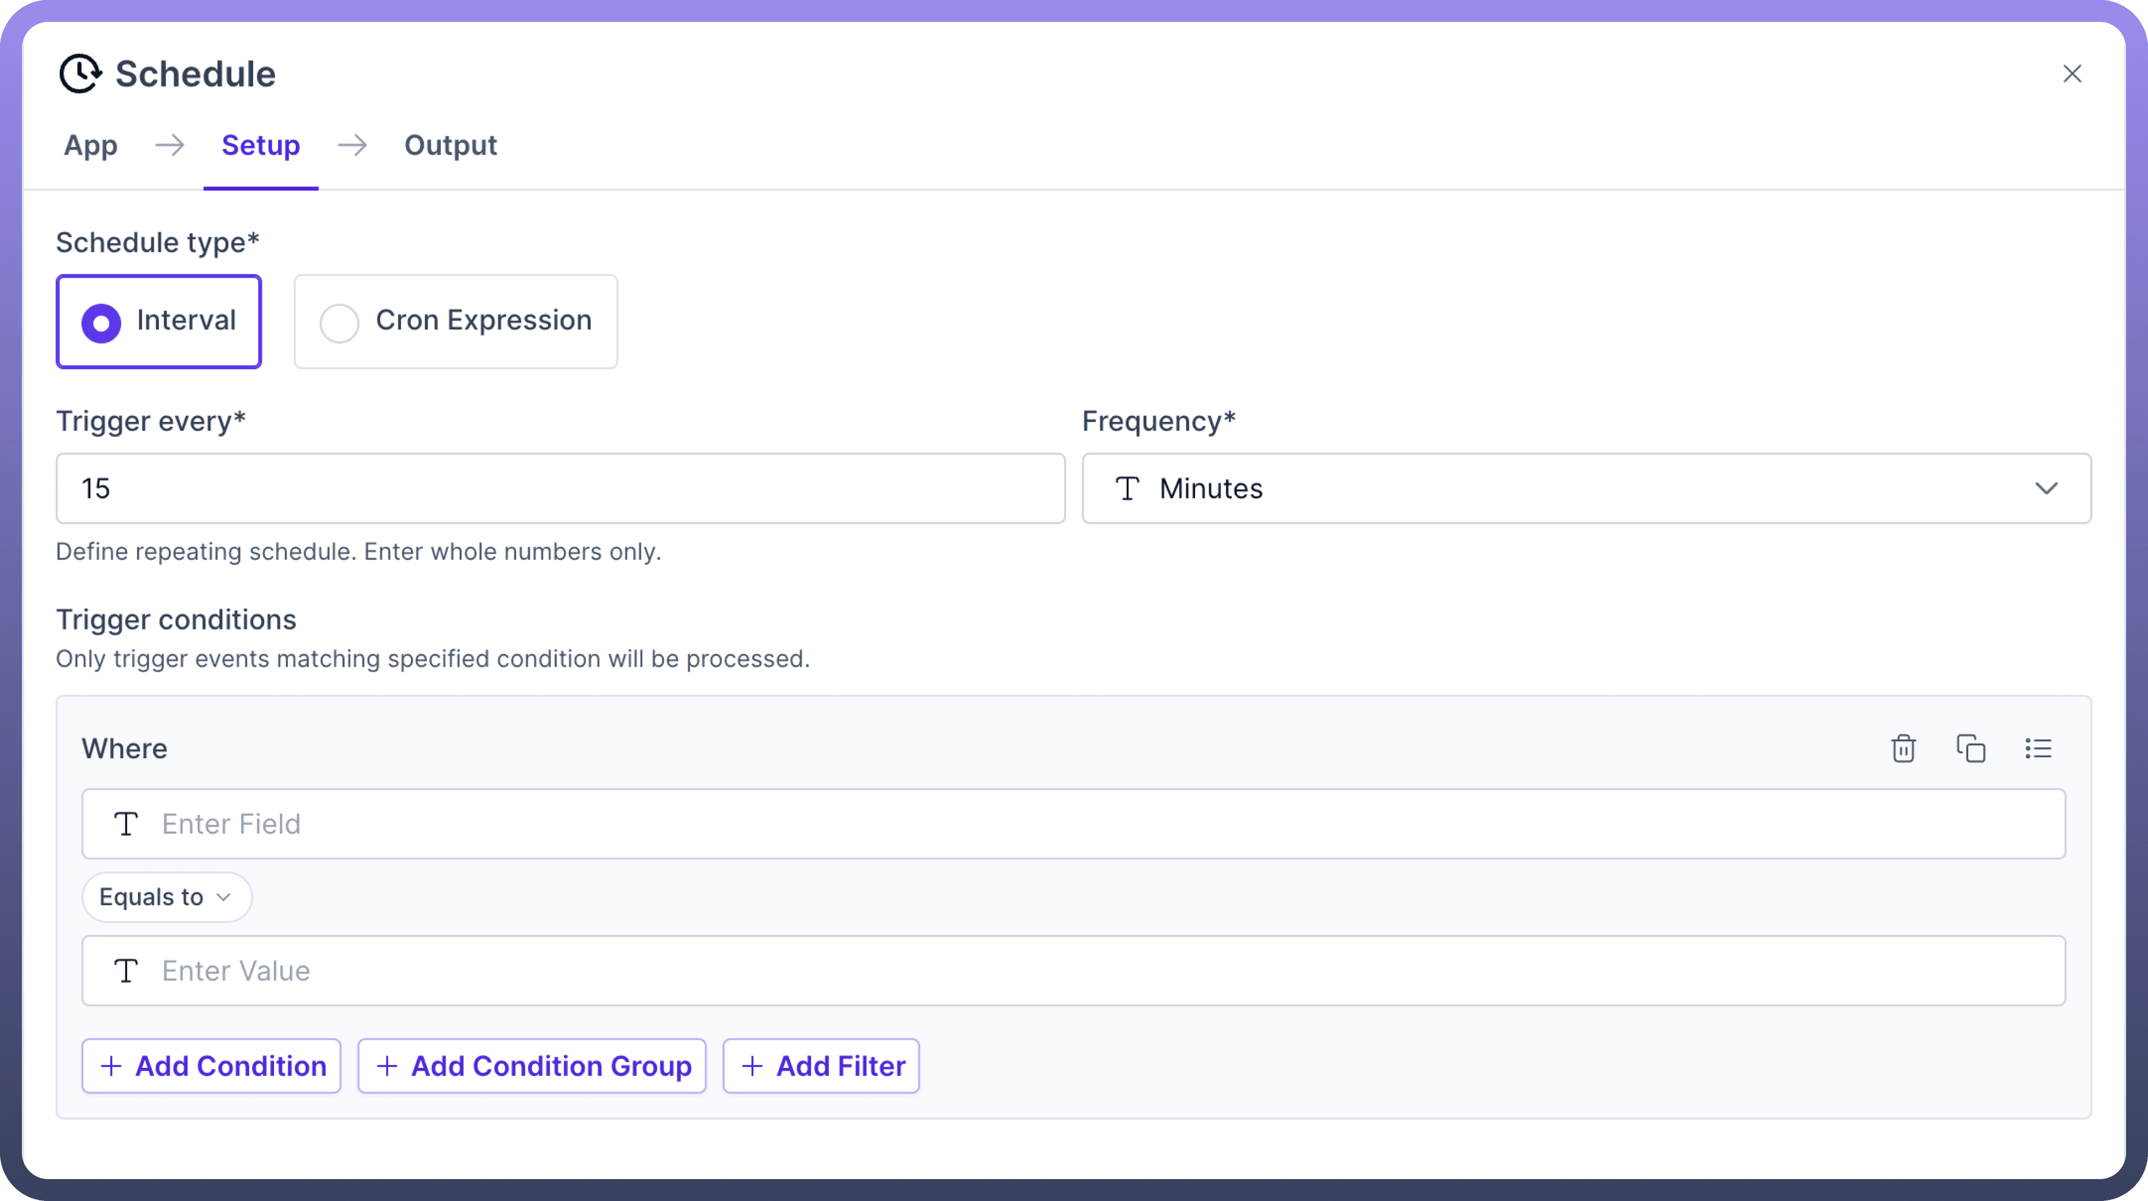Delete the Where condition with trash icon
The image size is (2148, 1201).
coord(1903,748)
